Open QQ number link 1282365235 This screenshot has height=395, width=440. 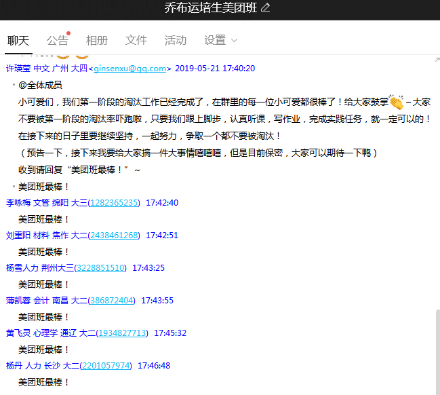pos(114,202)
